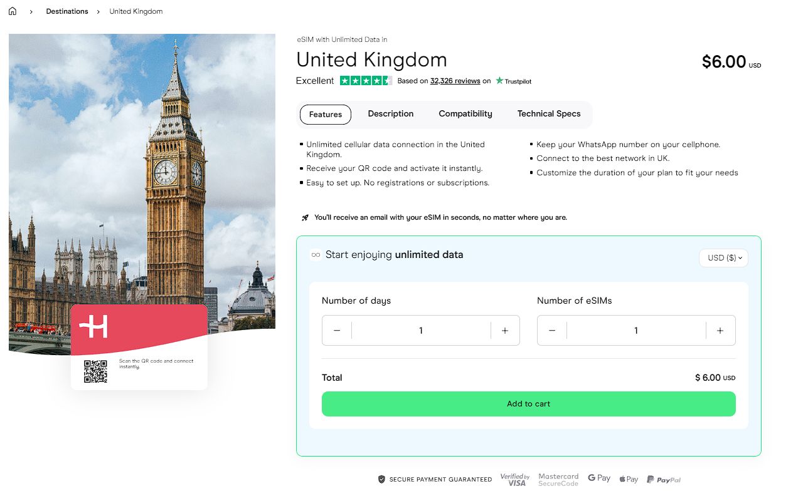This screenshot has width=803, height=501.
Task: Click the home icon in the breadcrumb
Action: click(12, 11)
